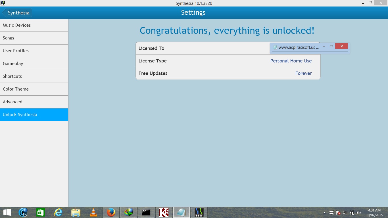Open the Music Devices settings
This screenshot has height=218, width=388.
pyautogui.click(x=34, y=25)
